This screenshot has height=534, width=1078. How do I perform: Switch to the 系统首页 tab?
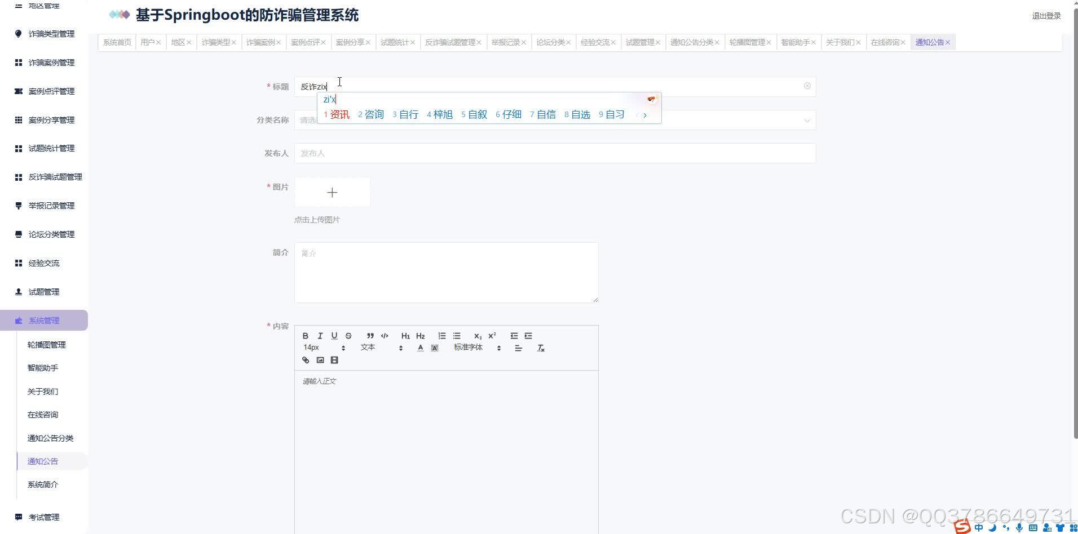(x=117, y=42)
